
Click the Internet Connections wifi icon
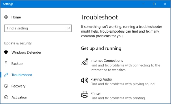point(85,62)
